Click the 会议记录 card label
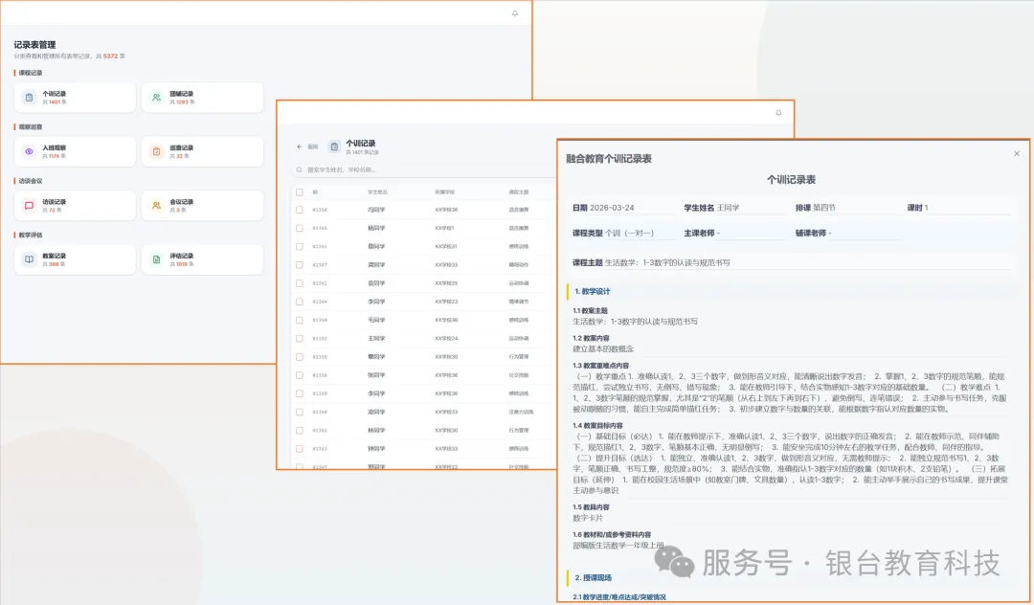This screenshot has height=605, width=1034. point(181,202)
